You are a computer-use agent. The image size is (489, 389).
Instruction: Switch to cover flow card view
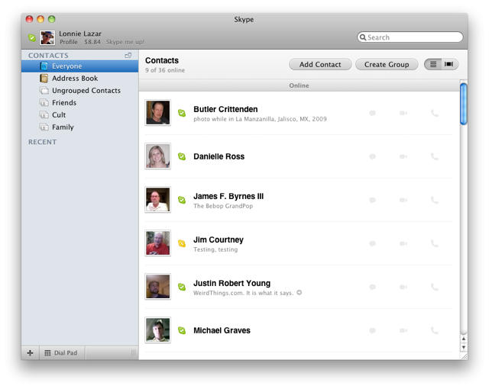pos(449,64)
